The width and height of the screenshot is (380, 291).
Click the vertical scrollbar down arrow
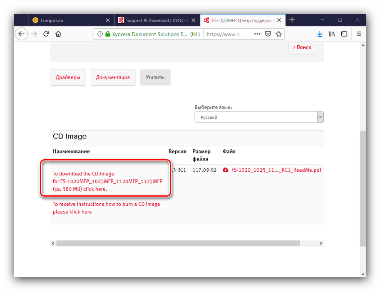tap(363, 274)
